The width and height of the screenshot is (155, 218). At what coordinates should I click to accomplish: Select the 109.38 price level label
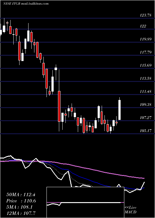[145, 105]
